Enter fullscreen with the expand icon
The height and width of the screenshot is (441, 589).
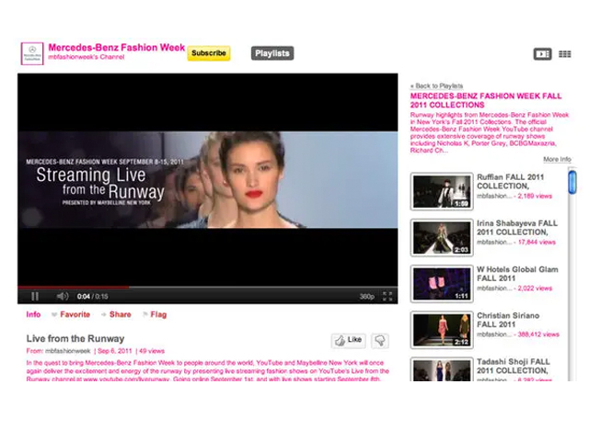tap(387, 296)
